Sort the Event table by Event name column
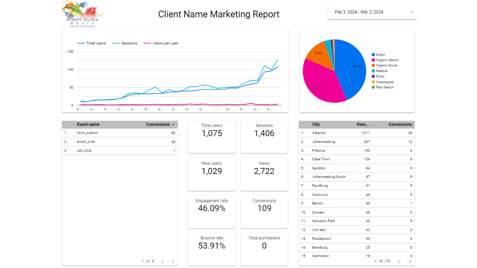 [x=87, y=124]
